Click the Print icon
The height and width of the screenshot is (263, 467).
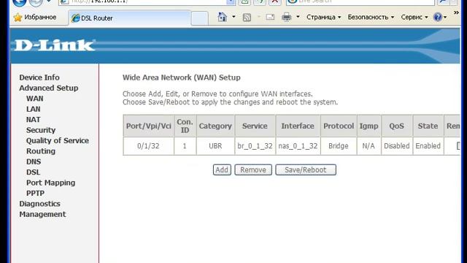pos(287,18)
